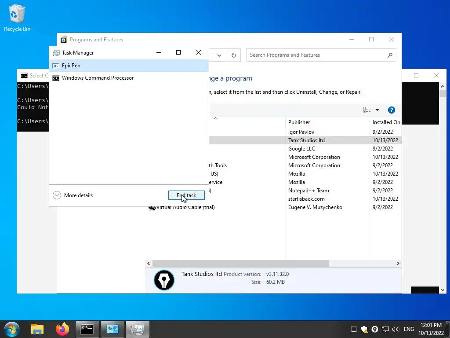Click the search magnifier icon

(390, 55)
